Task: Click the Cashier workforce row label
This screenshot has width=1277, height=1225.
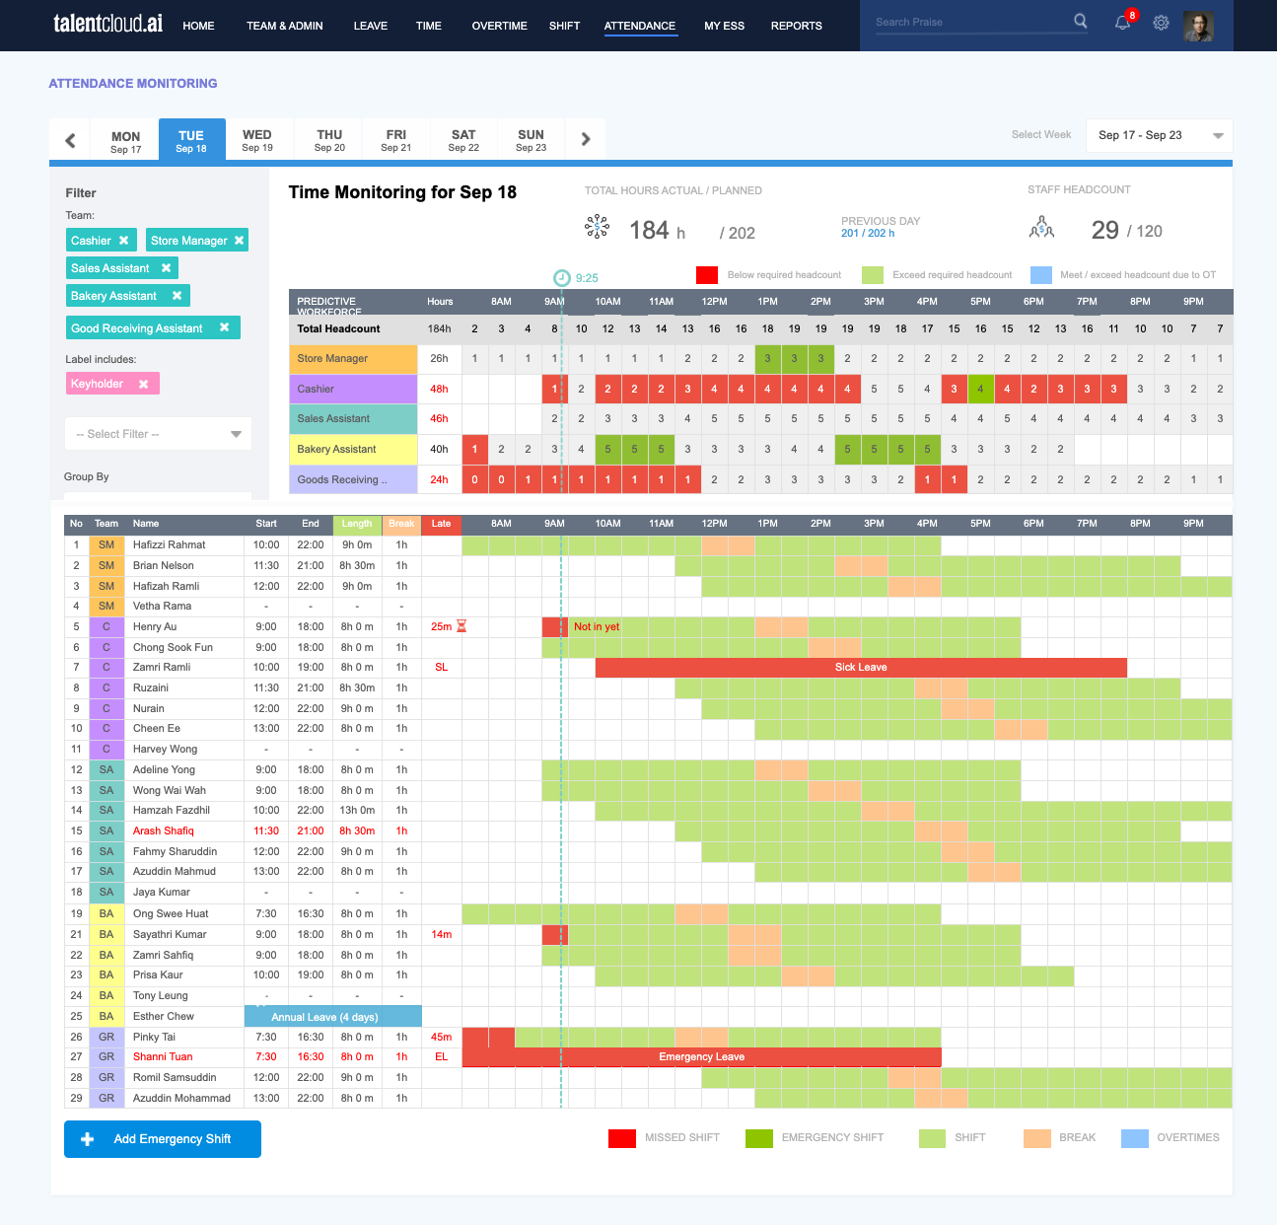Action: [353, 390]
